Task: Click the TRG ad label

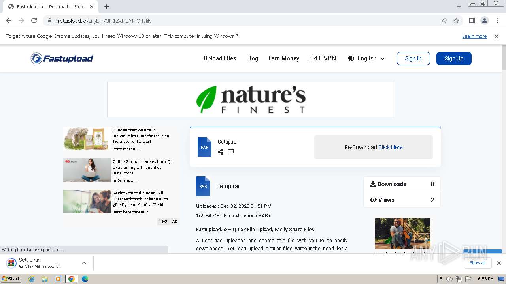Action: 163,222
